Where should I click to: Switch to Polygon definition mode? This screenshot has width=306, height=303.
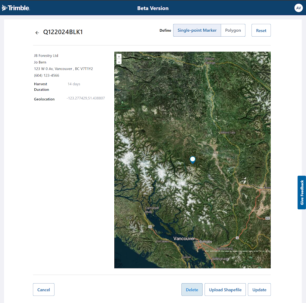233,30
